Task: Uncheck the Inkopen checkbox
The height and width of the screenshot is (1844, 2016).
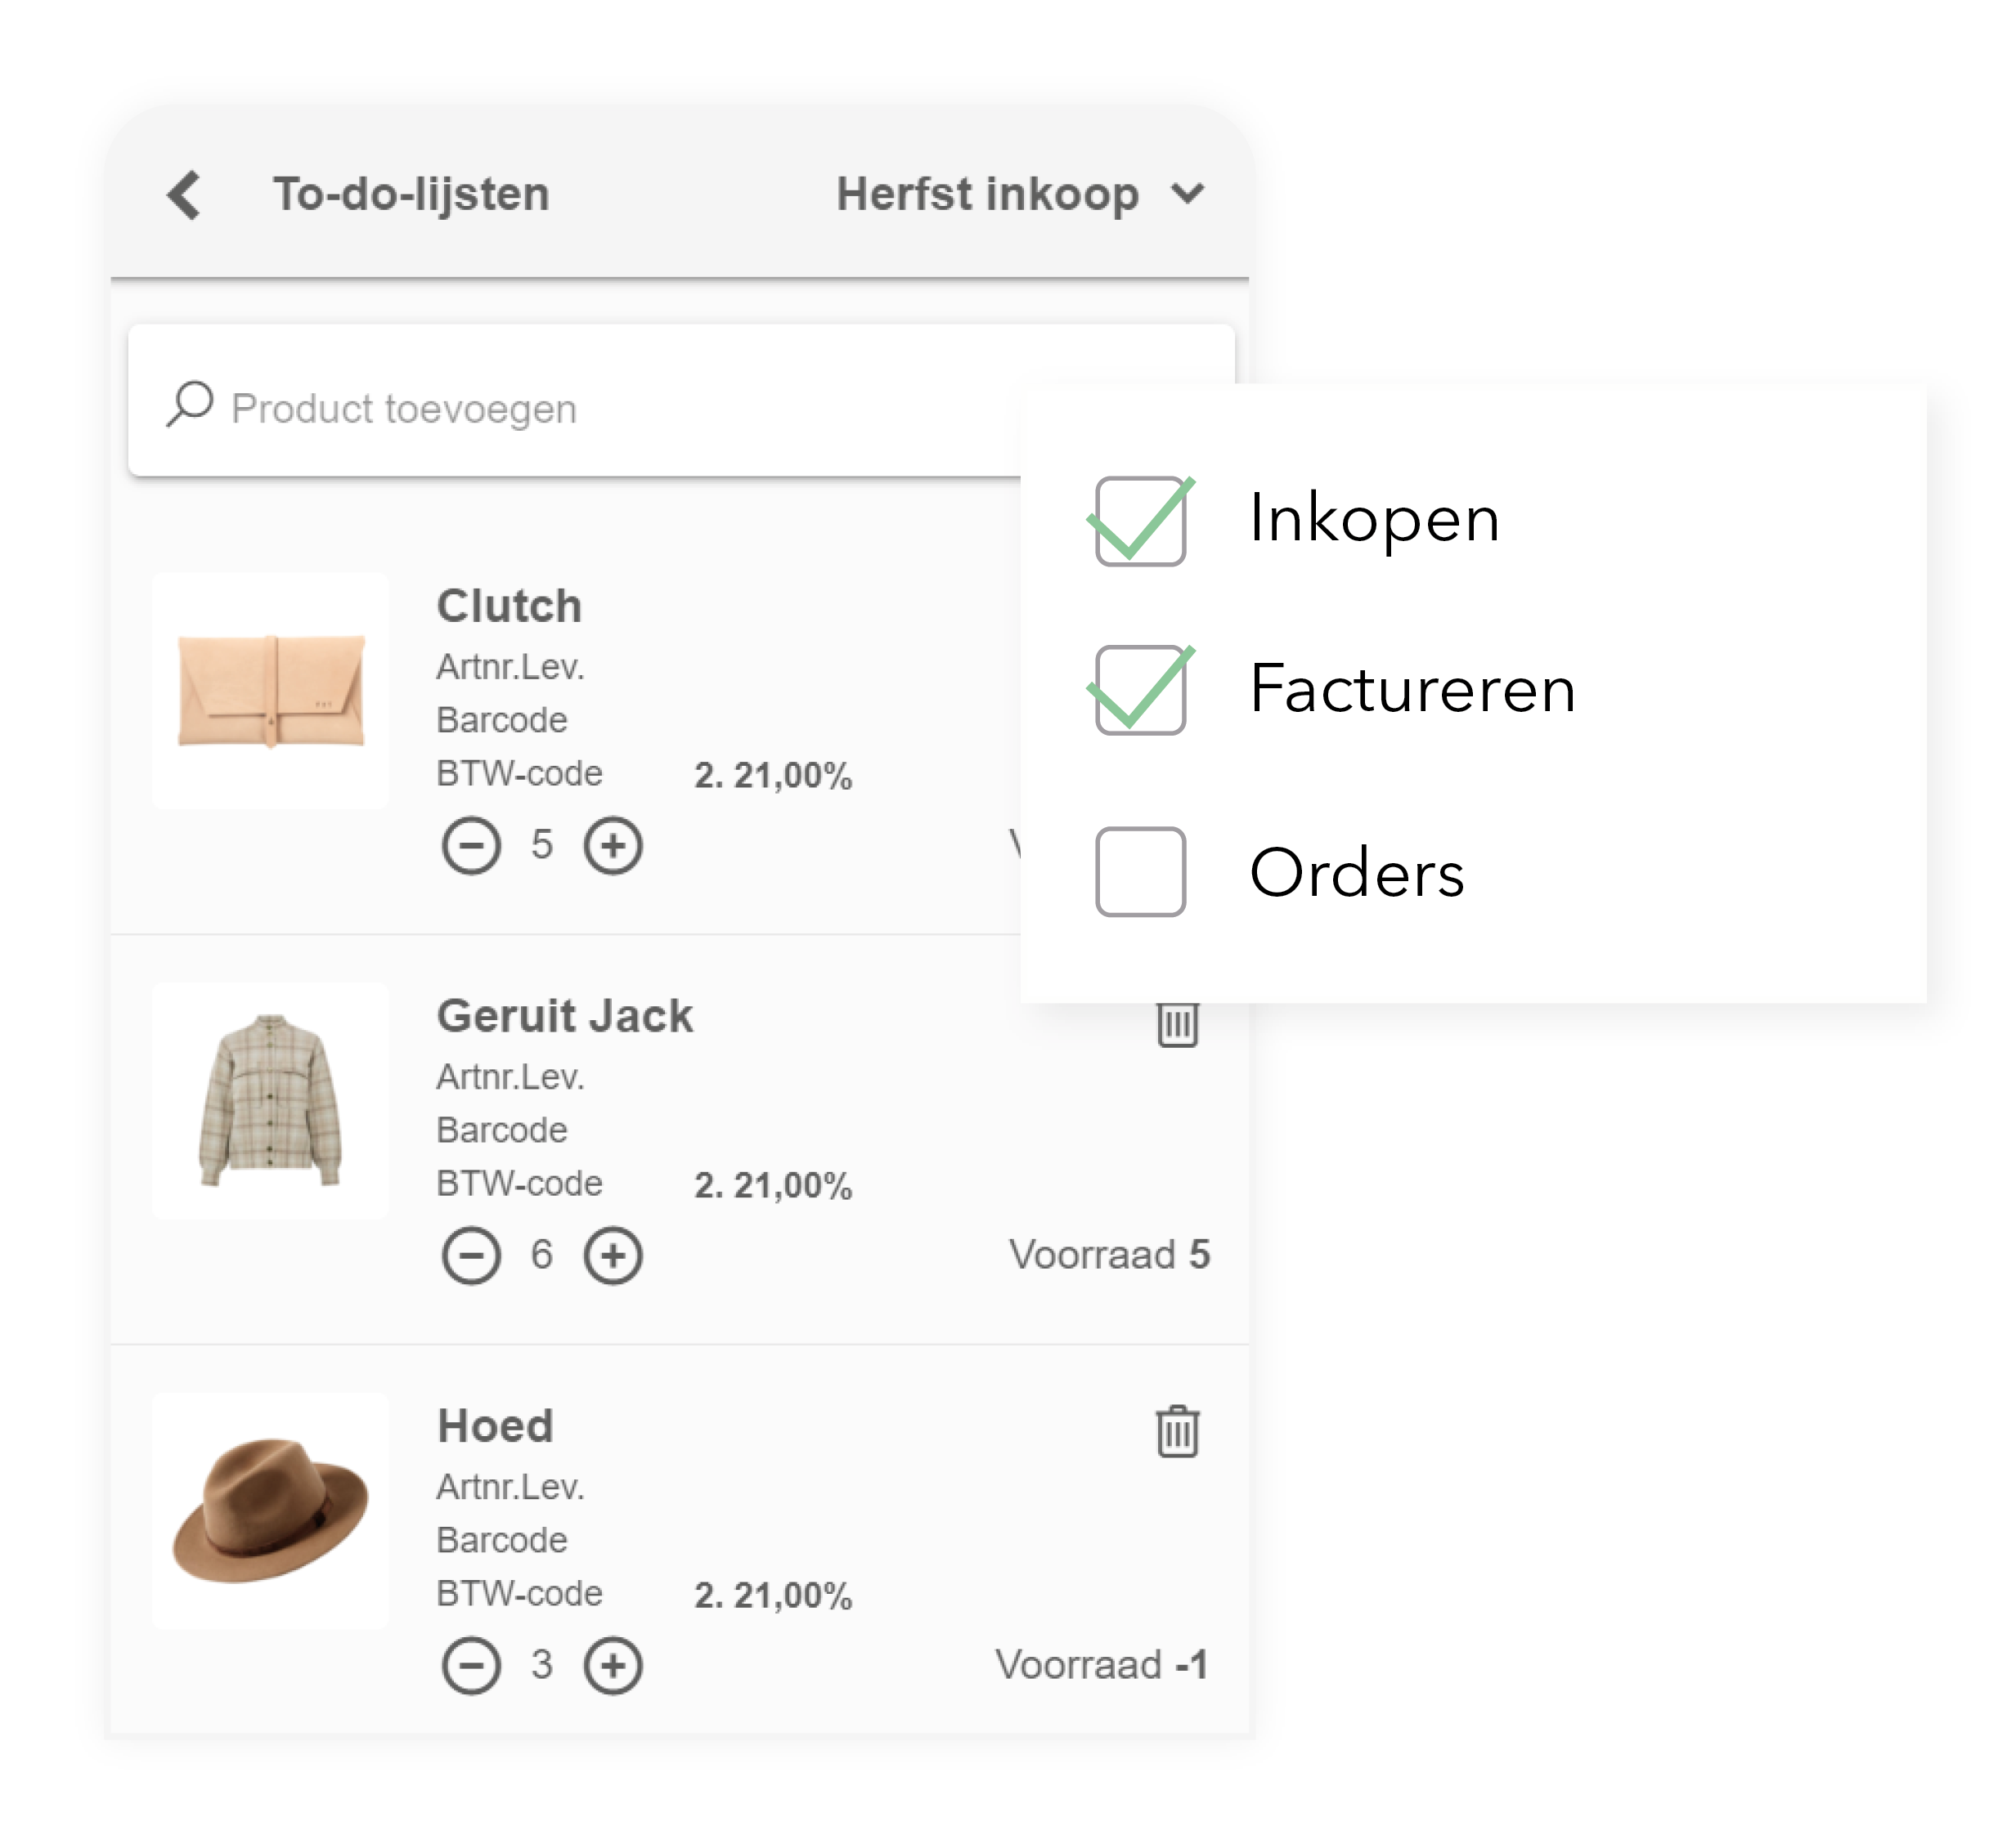Action: click(x=1140, y=521)
